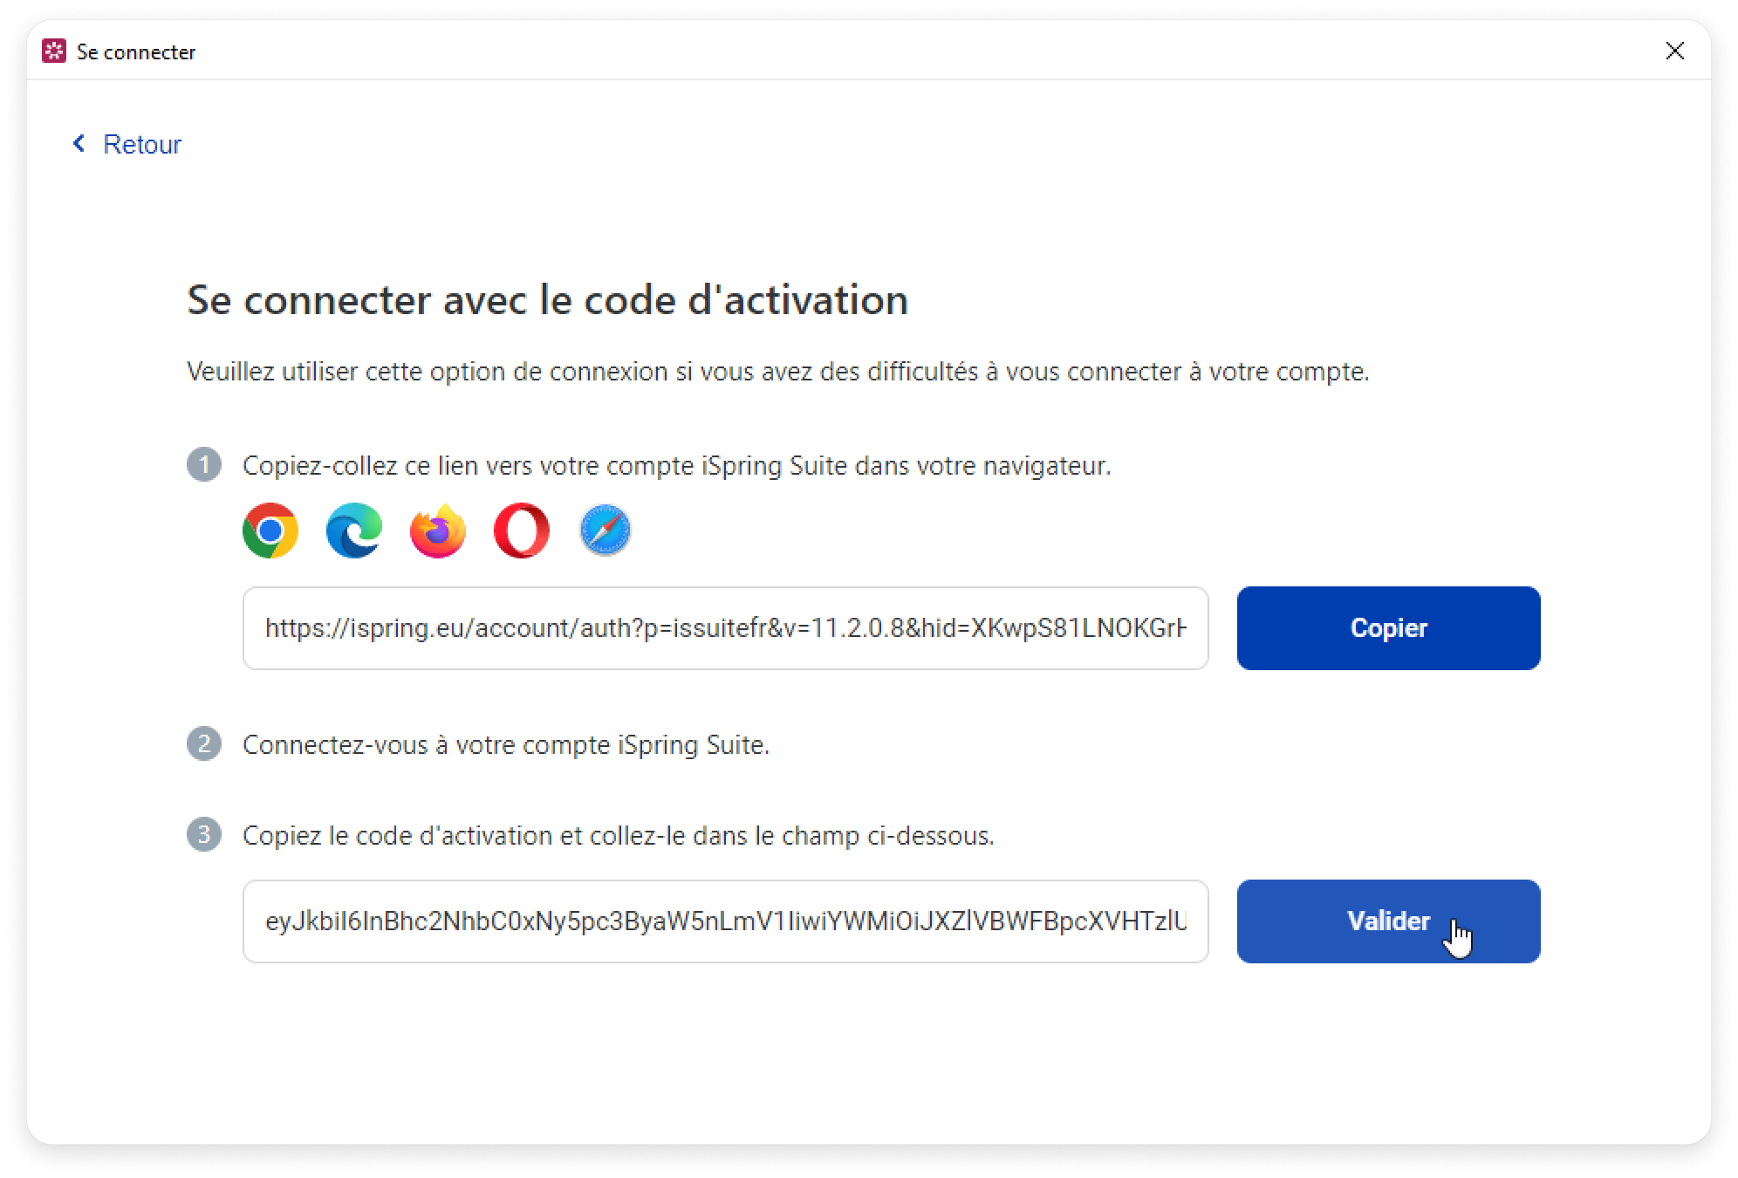Go back using the Retour link

(141, 144)
